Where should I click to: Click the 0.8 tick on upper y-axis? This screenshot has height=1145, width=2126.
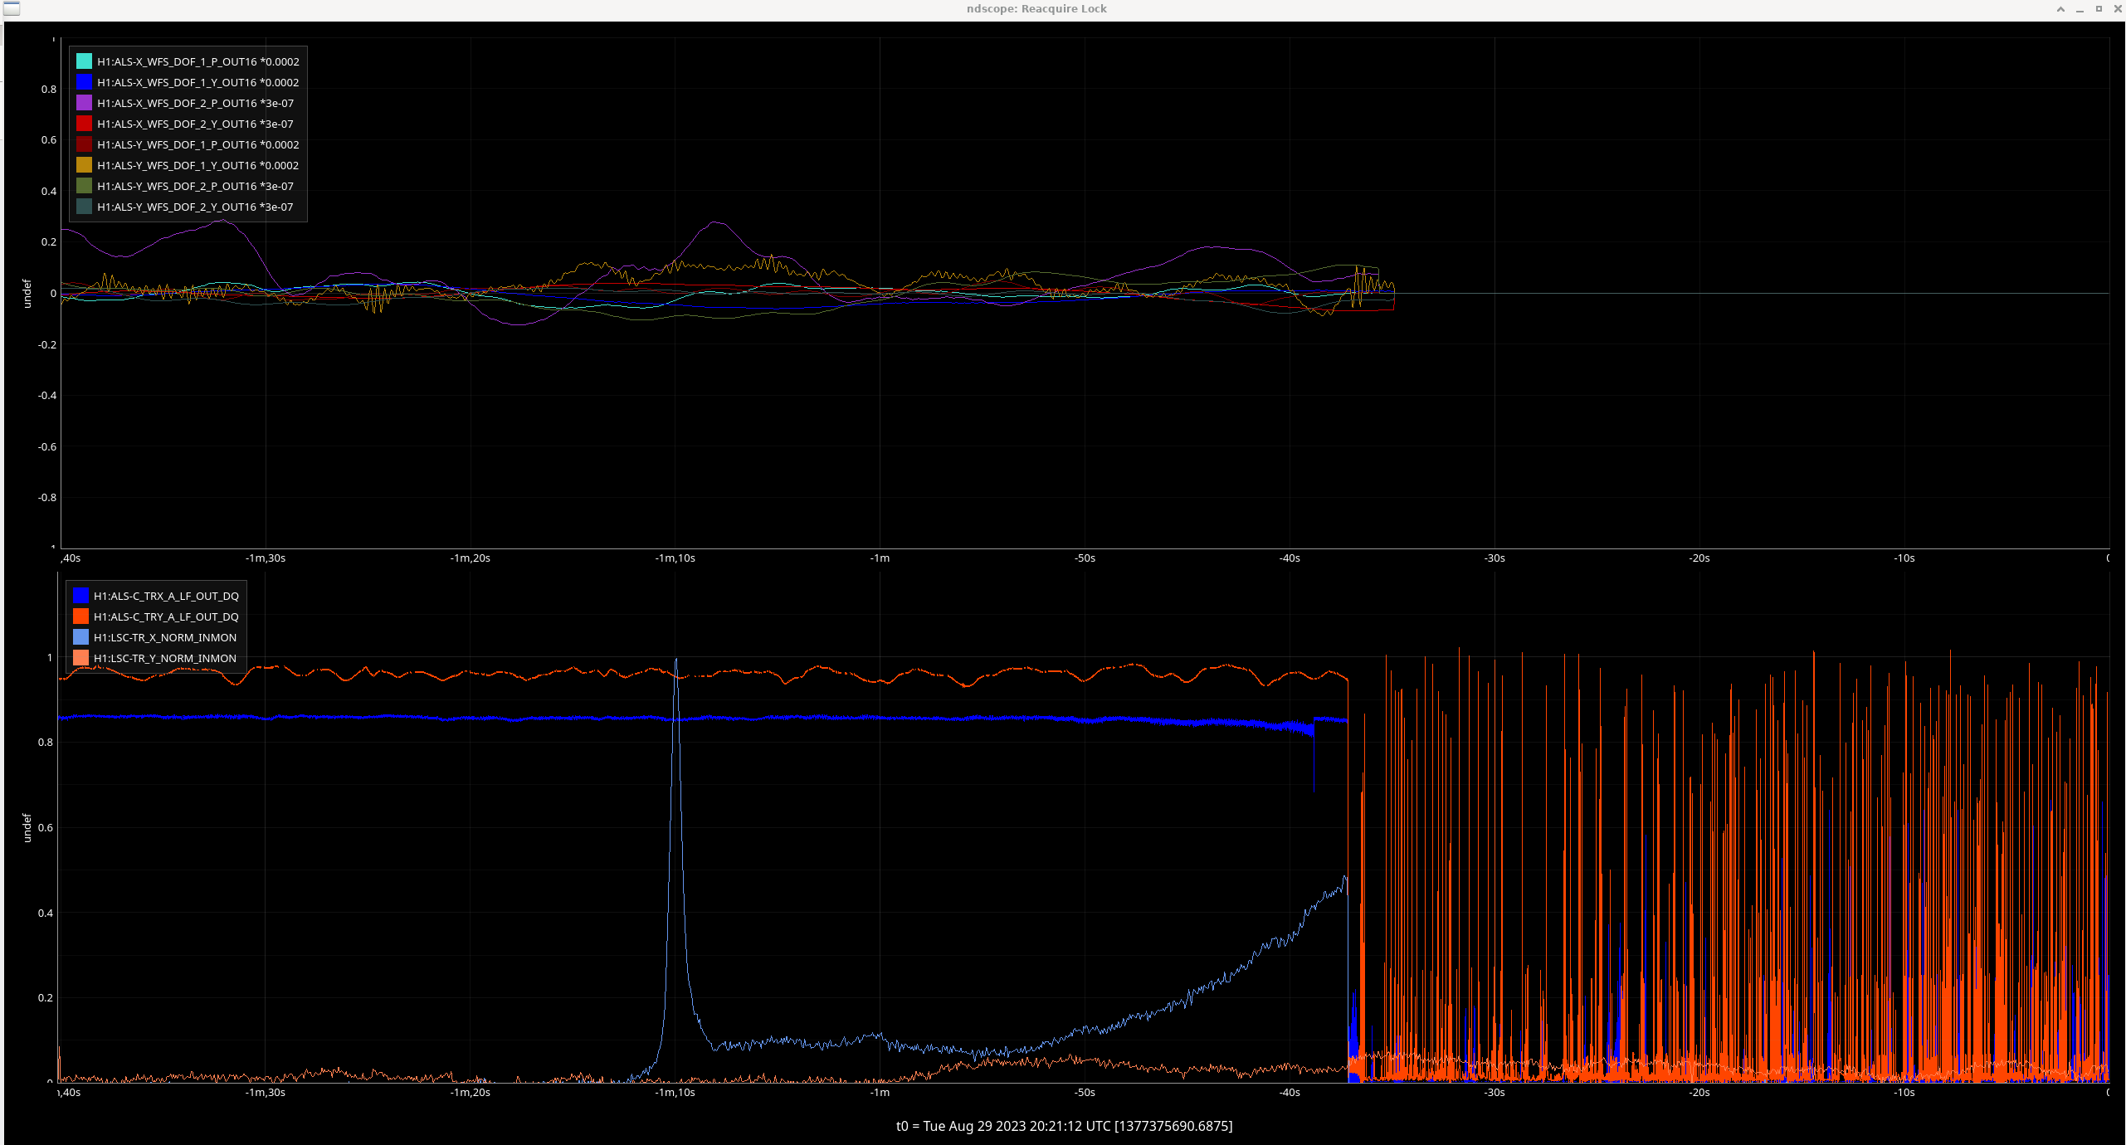point(49,90)
